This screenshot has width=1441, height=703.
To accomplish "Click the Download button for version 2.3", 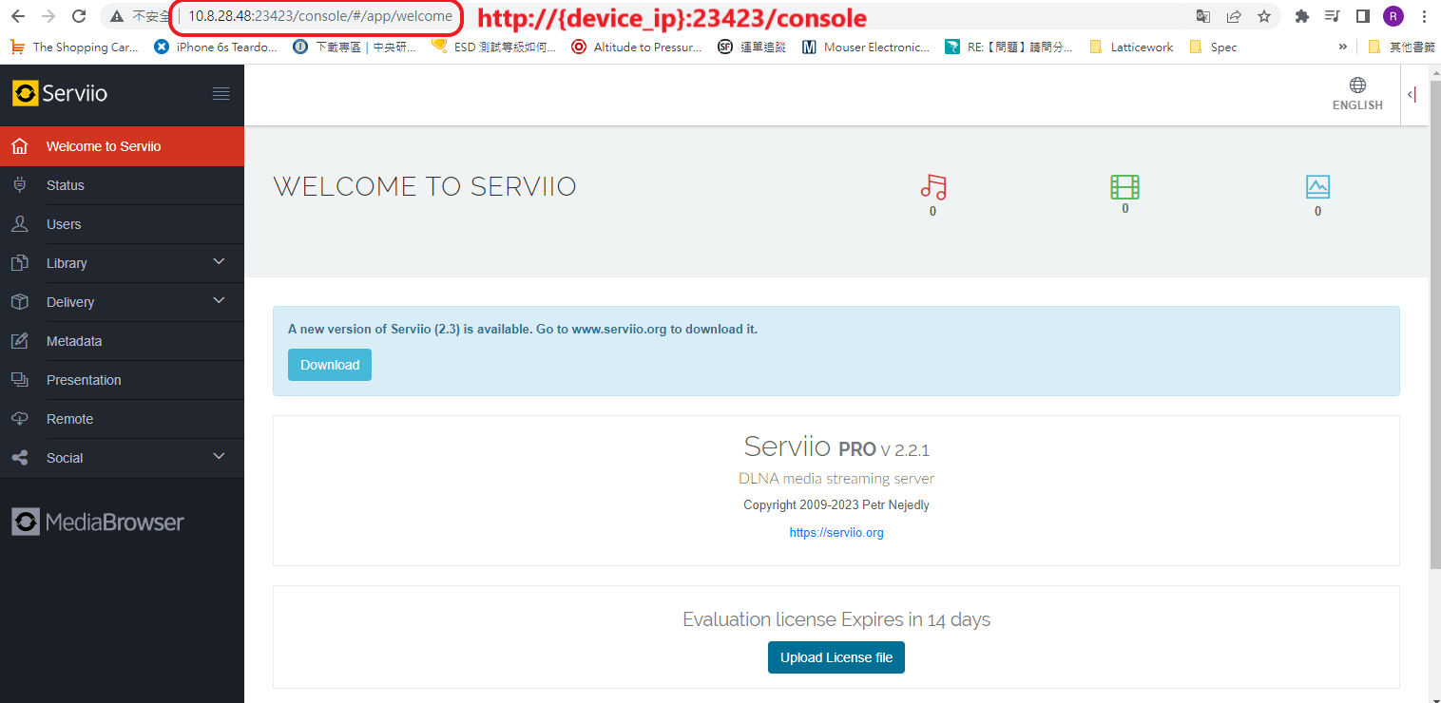I will (x=330, y=365).
